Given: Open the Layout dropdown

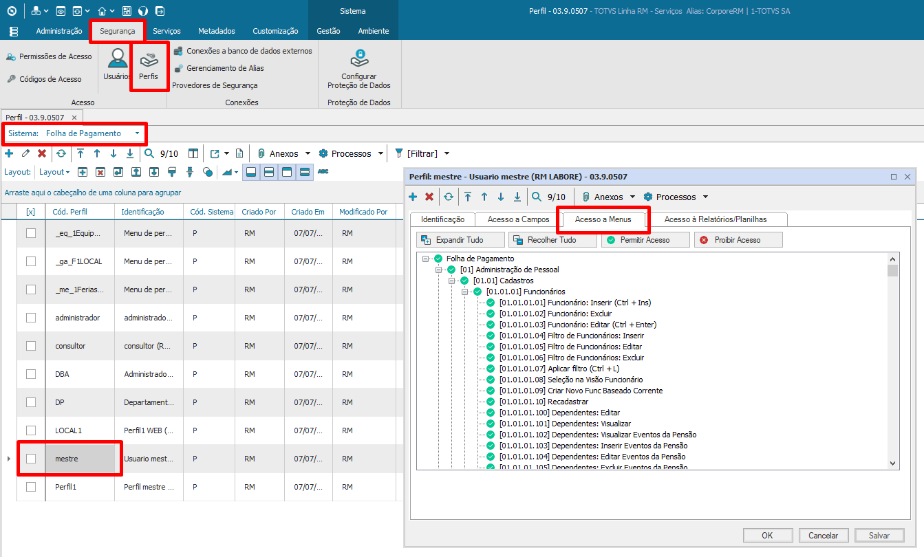Looking at the screenshot, I should (55, 172).
